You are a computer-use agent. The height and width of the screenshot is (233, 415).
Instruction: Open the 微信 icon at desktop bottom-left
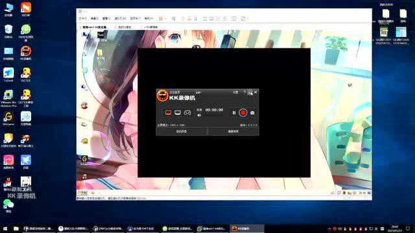click(8, 206)
